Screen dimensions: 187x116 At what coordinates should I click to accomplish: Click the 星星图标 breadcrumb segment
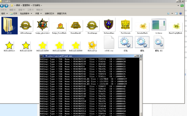pyautogui.click(x=26, y=5)
